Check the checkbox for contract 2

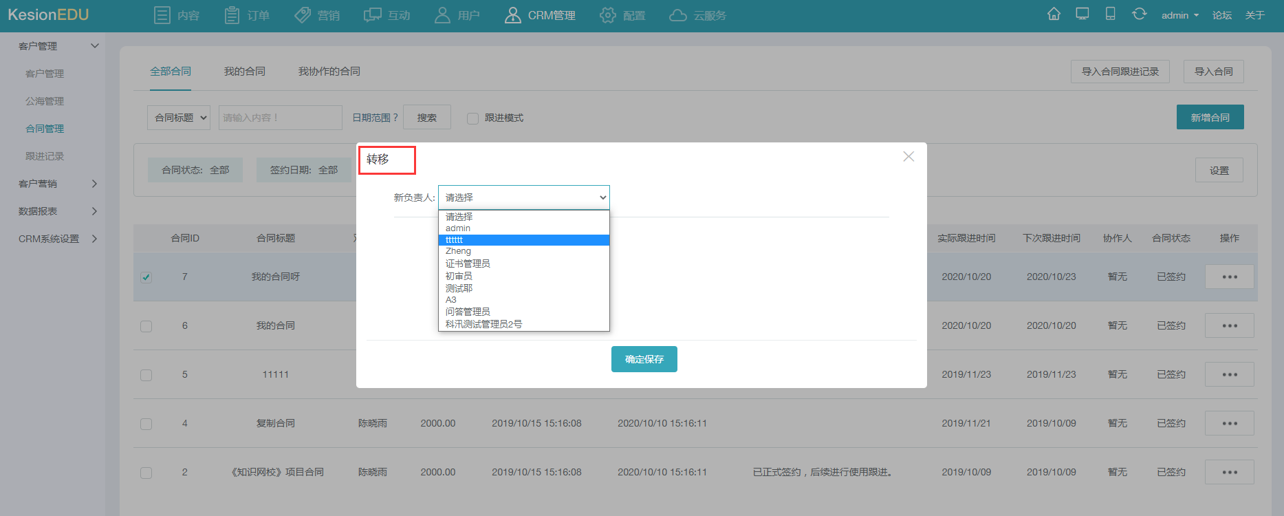(x=146, y=473)
